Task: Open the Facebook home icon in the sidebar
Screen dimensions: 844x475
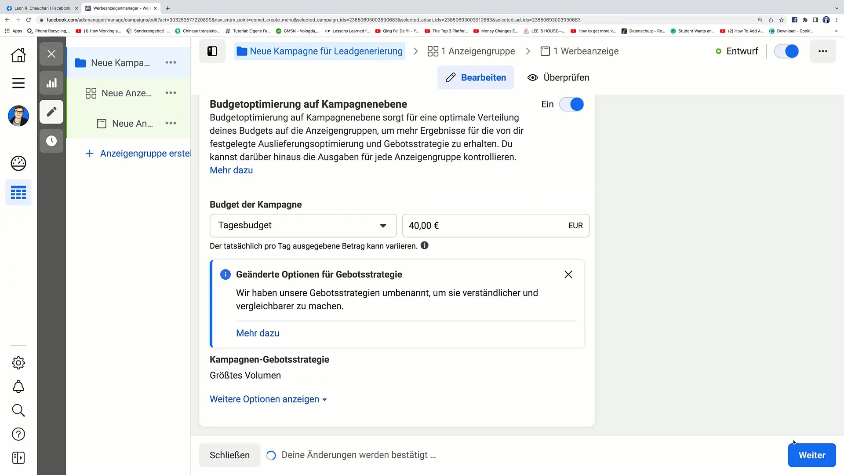Action: click(x=18, y=55)
